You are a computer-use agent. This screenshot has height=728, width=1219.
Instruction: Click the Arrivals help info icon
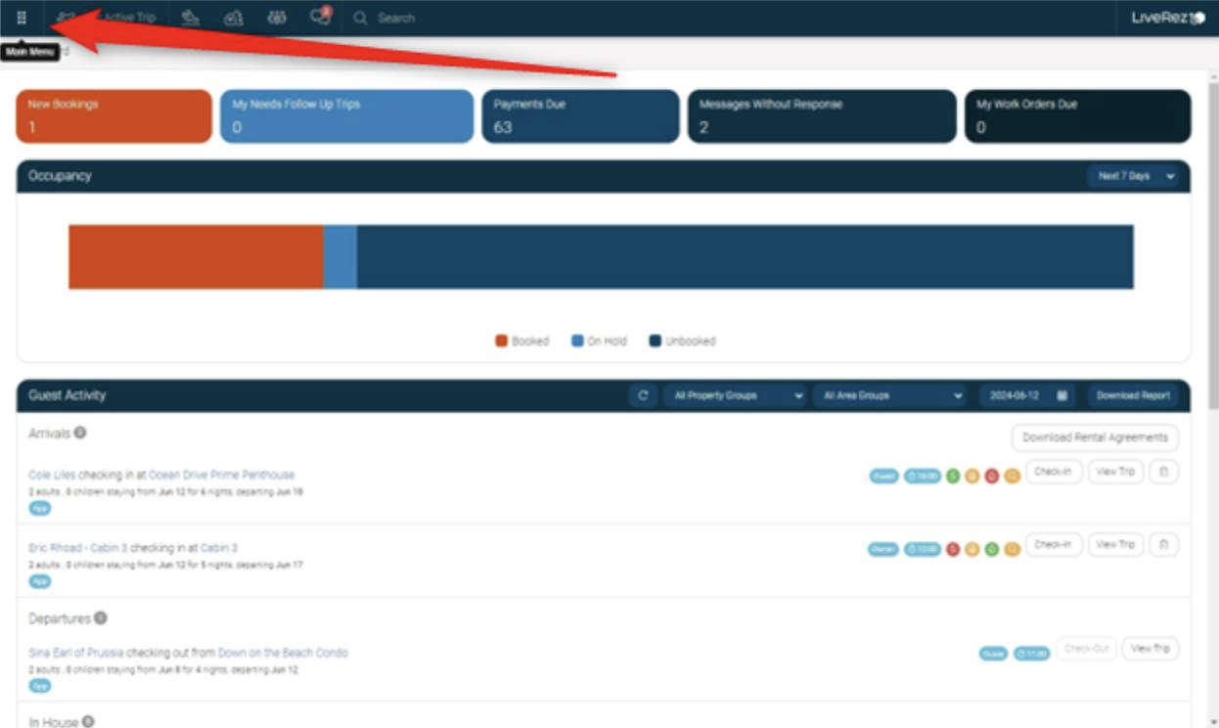pos(80,432)
